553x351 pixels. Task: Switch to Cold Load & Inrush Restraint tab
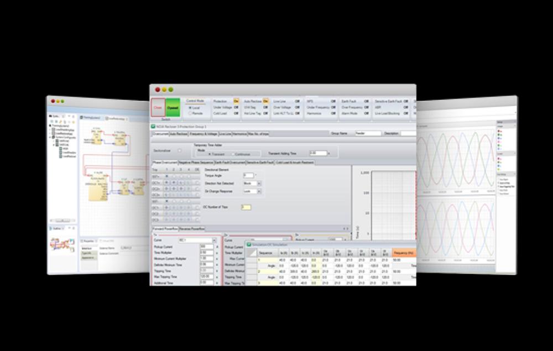coord(295,163)
